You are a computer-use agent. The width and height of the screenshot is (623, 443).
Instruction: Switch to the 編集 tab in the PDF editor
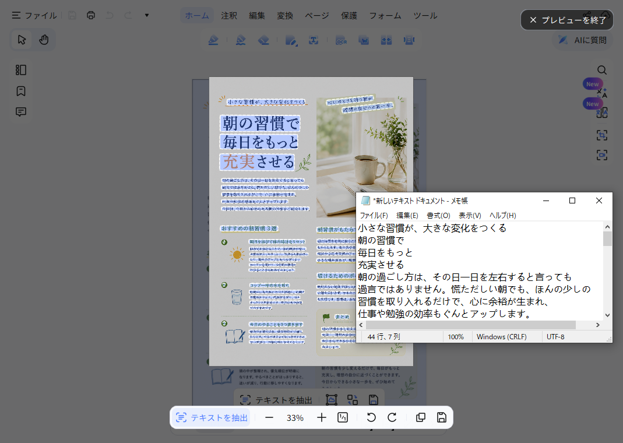click(x=256, y=16)
